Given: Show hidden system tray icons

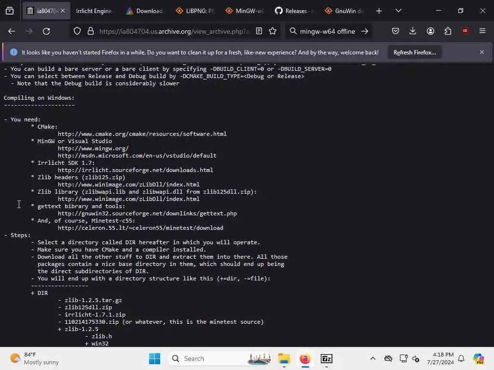Looking at the screenshot, I should click(x=373, y=358).
